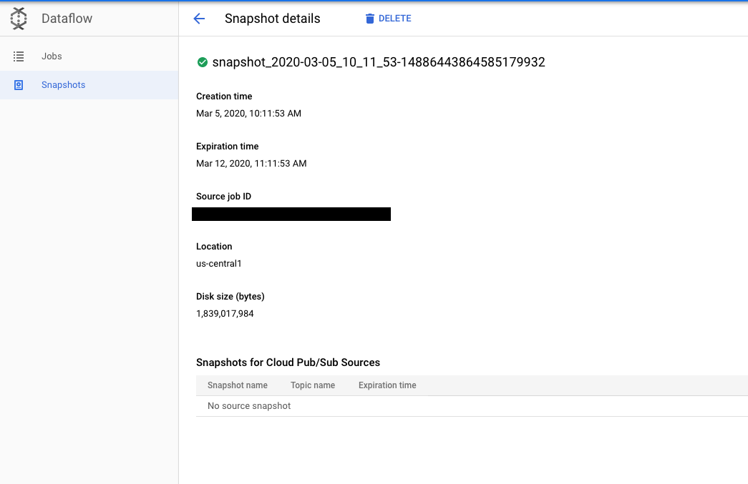This screenshot has width=748, height=484.
Task: Click the trash icon next to DELETE
Action: click(369, 18)
